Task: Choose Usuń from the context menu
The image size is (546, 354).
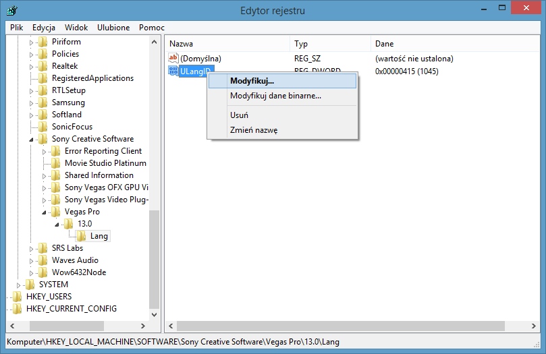Action: 282,115
